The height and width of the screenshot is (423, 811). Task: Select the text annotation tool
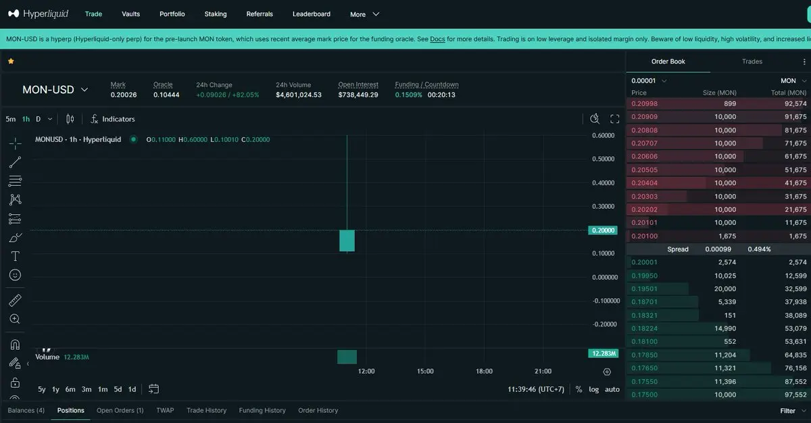tap(15, 256)
